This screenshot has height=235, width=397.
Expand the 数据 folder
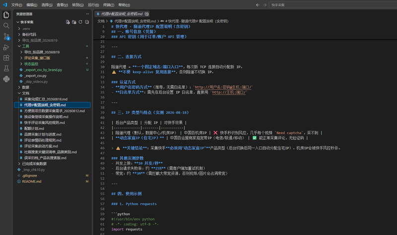tap(52, 87)
